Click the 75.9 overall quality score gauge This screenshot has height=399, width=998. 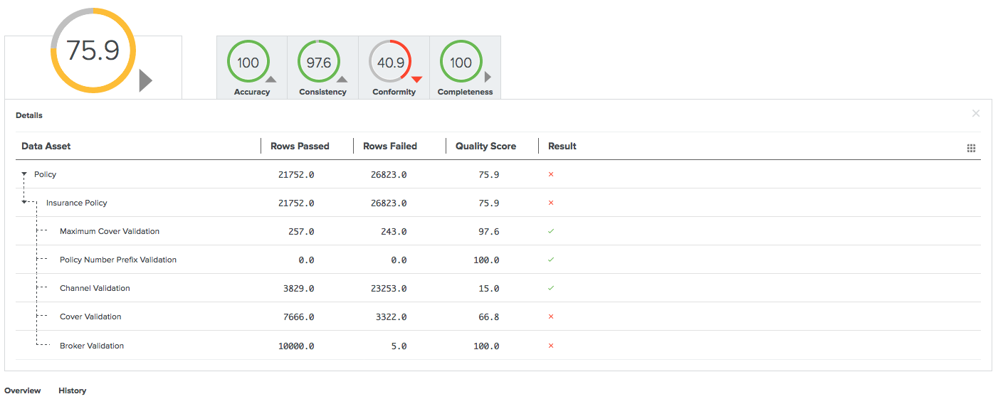coord(93,50)
